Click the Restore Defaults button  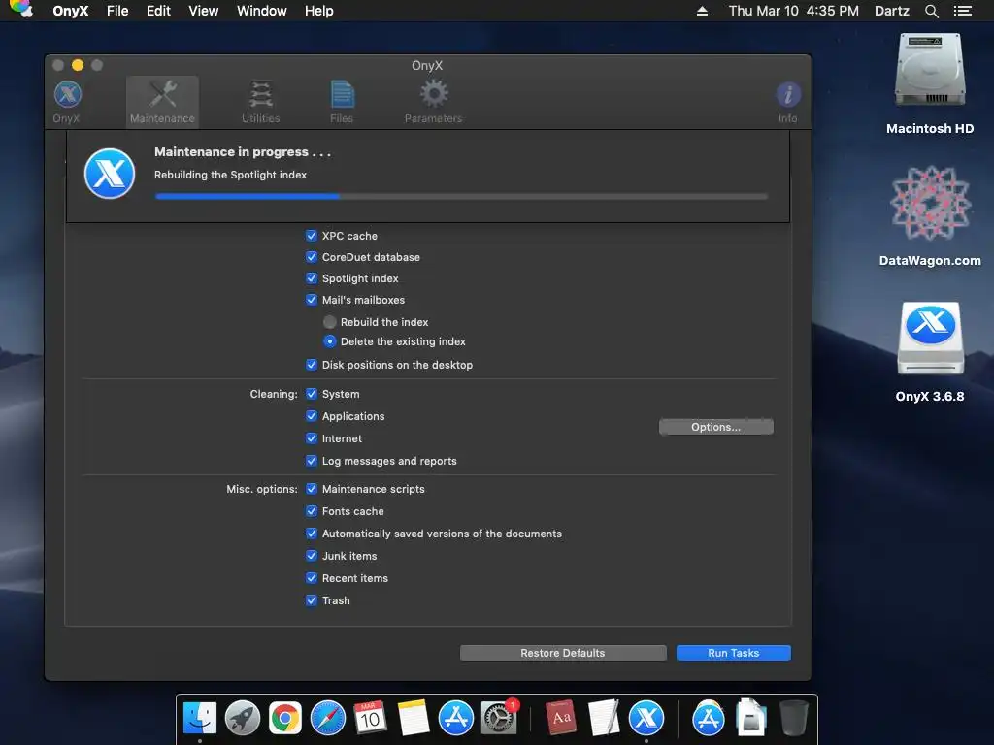[x=563, y=653]
